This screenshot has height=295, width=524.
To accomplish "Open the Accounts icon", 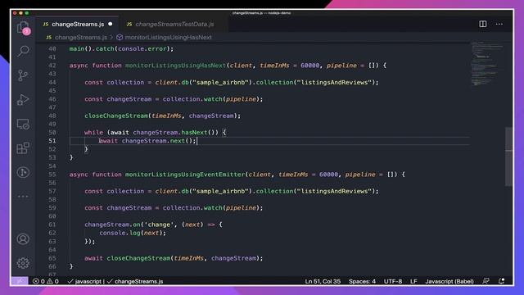I will (x=23, y=239).
